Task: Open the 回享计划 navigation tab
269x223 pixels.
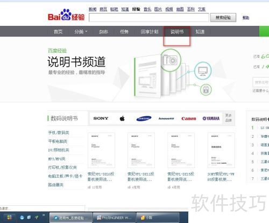Action: point(150,32)
